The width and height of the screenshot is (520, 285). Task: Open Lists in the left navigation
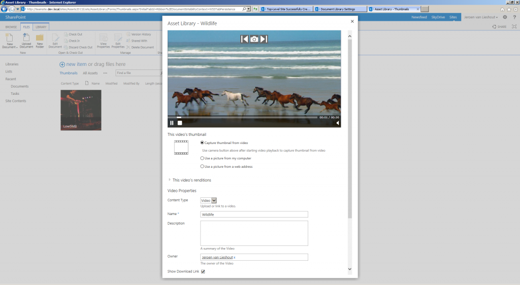pyautogui.click(x=9, y=72)
